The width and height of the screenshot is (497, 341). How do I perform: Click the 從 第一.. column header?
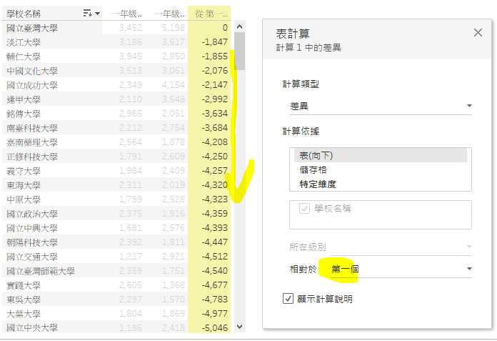click(211, 14)
